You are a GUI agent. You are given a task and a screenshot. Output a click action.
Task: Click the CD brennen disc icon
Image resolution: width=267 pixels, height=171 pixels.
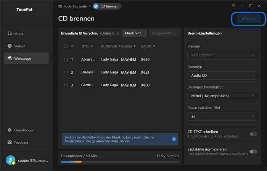point(96,6)
